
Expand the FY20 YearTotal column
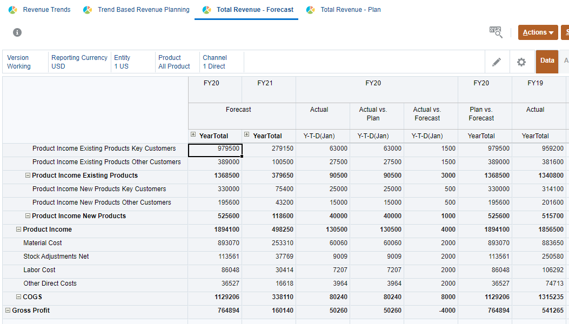(x=193, y=135)
